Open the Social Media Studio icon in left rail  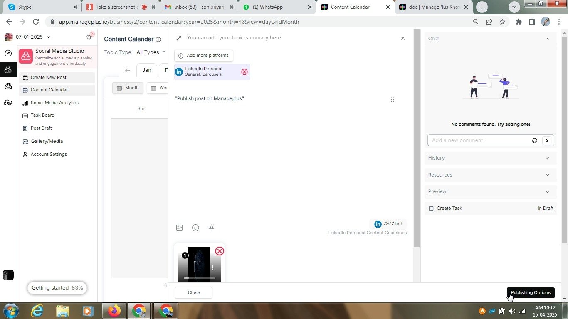tap(8, 69)
